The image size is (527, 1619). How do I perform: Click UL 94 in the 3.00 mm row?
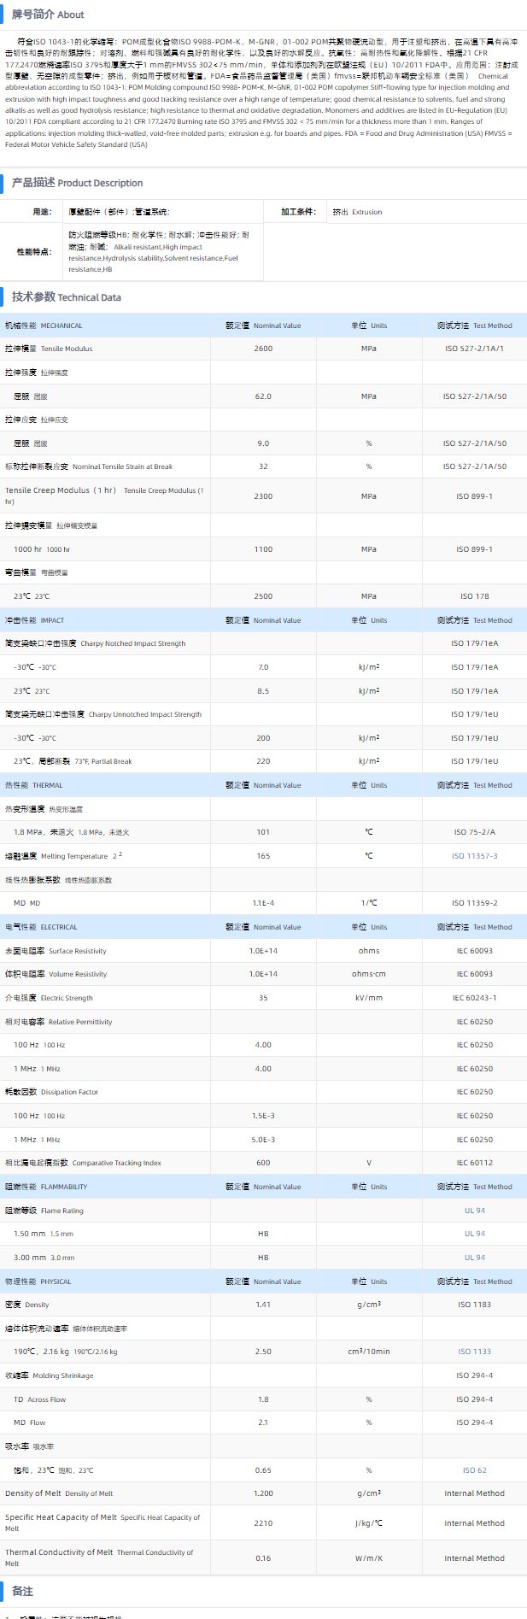click(x=474, y=1258)
